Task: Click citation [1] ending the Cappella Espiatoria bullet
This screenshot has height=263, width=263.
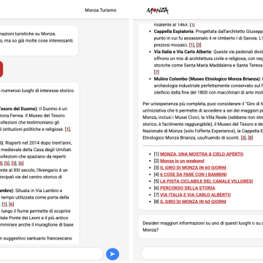Action: click(x=192, y=45)
